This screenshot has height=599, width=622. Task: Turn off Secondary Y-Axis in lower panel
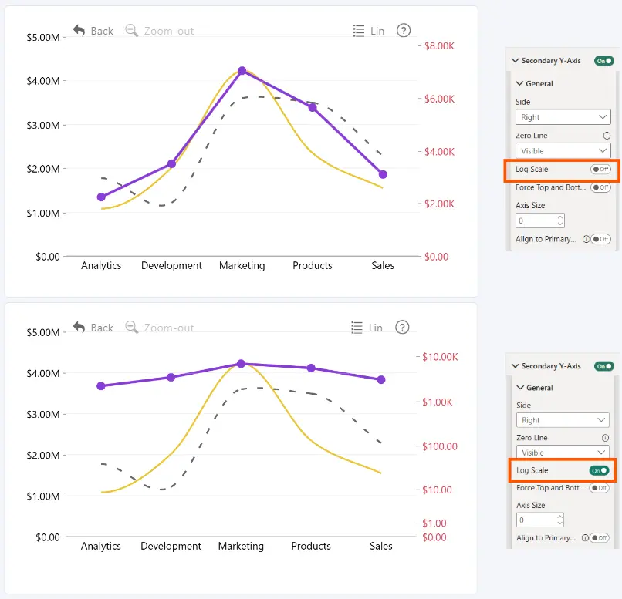603,366
